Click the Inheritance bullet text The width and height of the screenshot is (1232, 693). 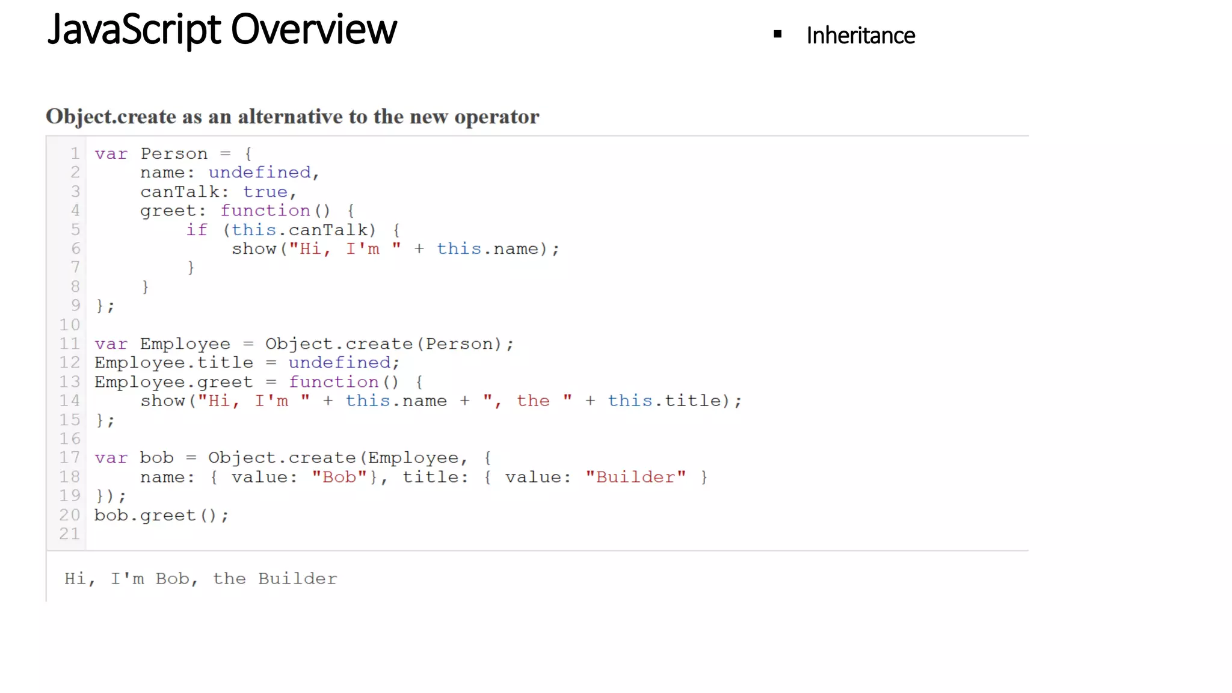(860, 35)
